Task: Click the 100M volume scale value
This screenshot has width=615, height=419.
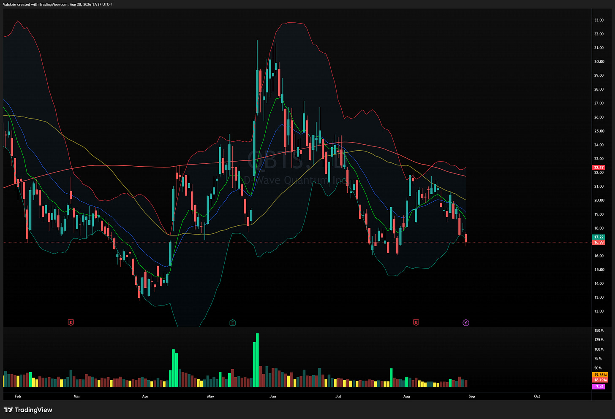Action: 599,349
